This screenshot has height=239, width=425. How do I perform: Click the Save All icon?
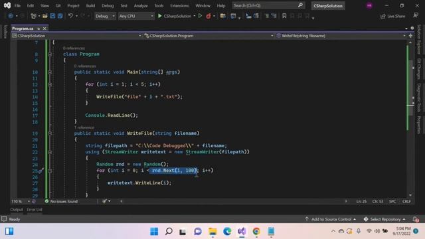click(60, 16)
